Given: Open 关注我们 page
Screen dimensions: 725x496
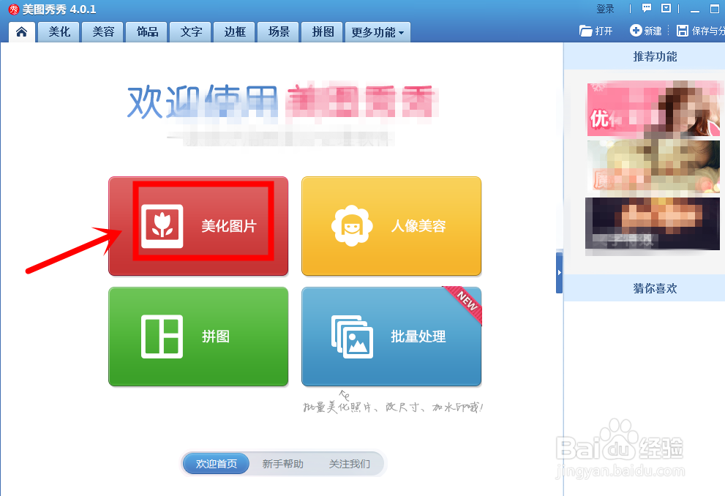Looking at the screenshot, I should click(349, 464).
